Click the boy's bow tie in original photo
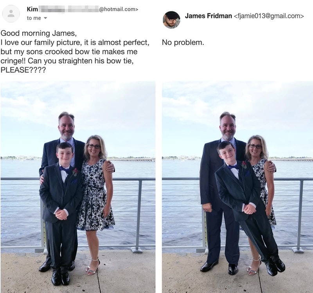313x293 pixels. pos(65,170)
